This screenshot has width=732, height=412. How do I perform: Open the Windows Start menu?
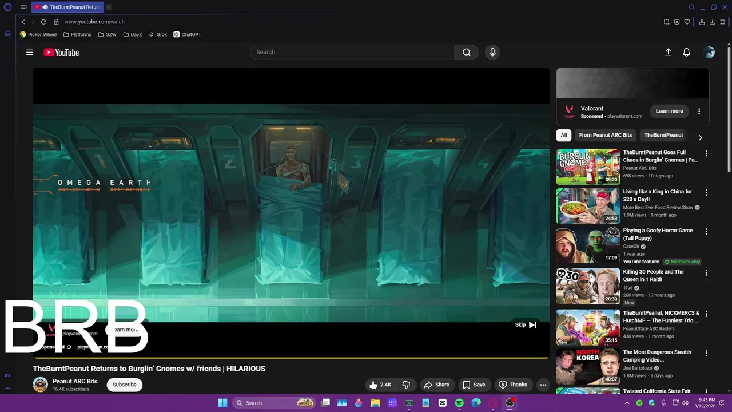point(222,403)
